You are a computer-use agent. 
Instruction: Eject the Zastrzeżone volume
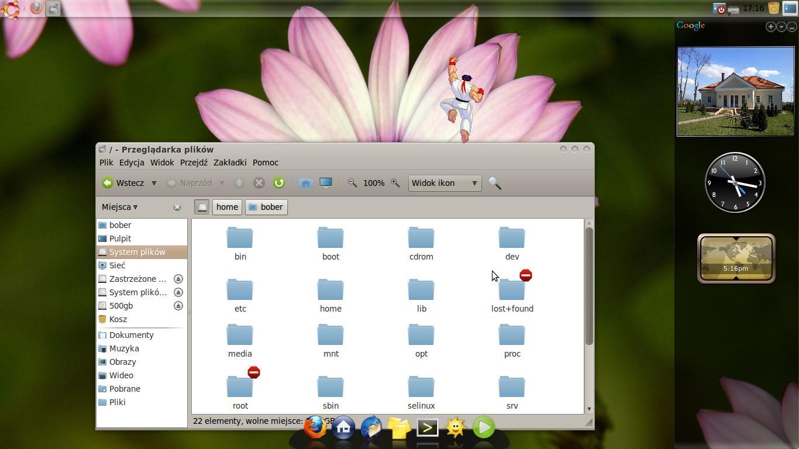178,279
